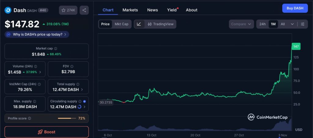
Task: Switch to the Markets tab
Action: point(130,10)
